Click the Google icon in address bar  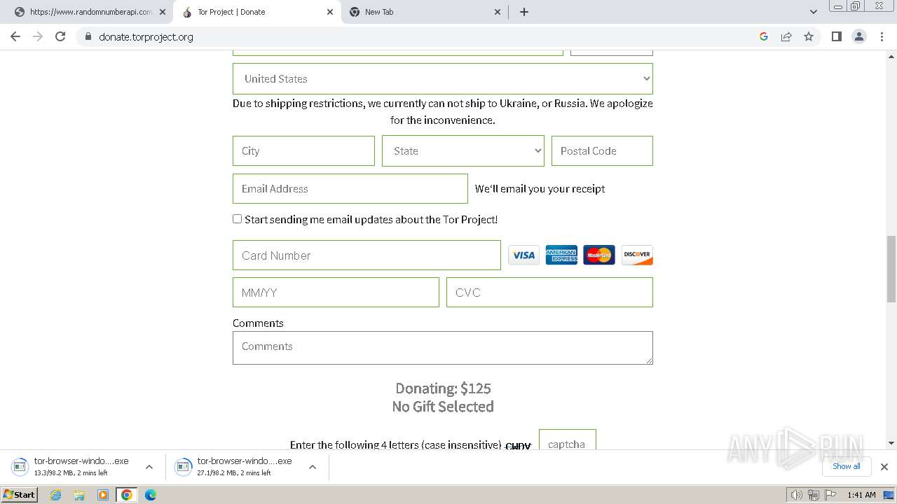(764, 36)
